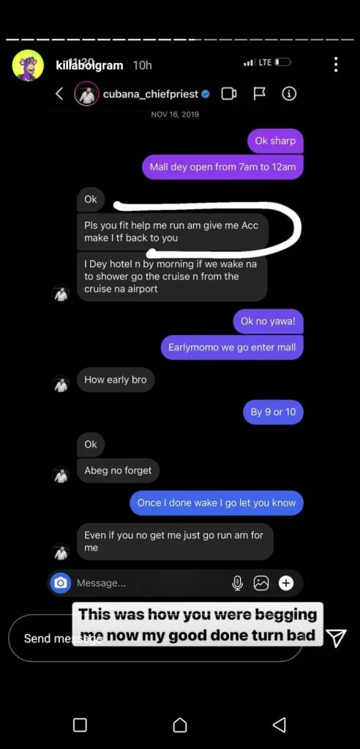Attach a photo using the gallery icon
This screenshot has height=749, width=360.
tap(261, 583)
